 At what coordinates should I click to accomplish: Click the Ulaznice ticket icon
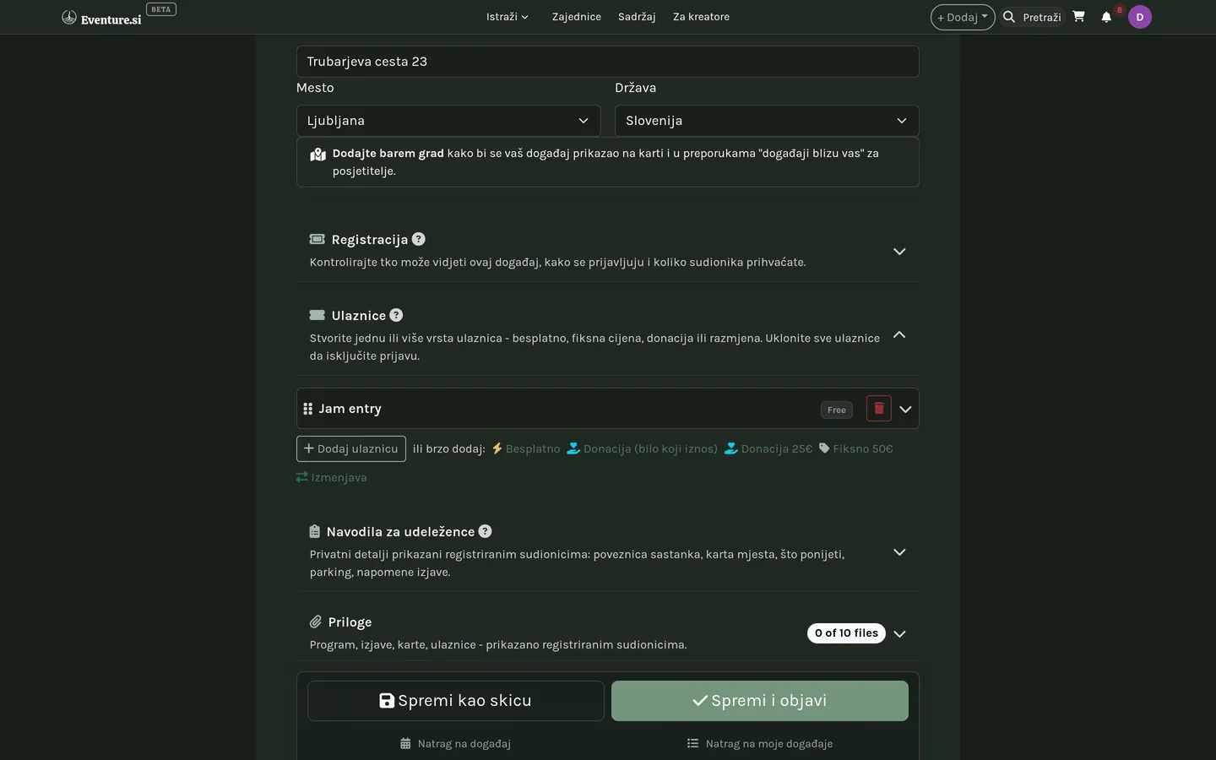pyautogui.click(x=318, y=315)
